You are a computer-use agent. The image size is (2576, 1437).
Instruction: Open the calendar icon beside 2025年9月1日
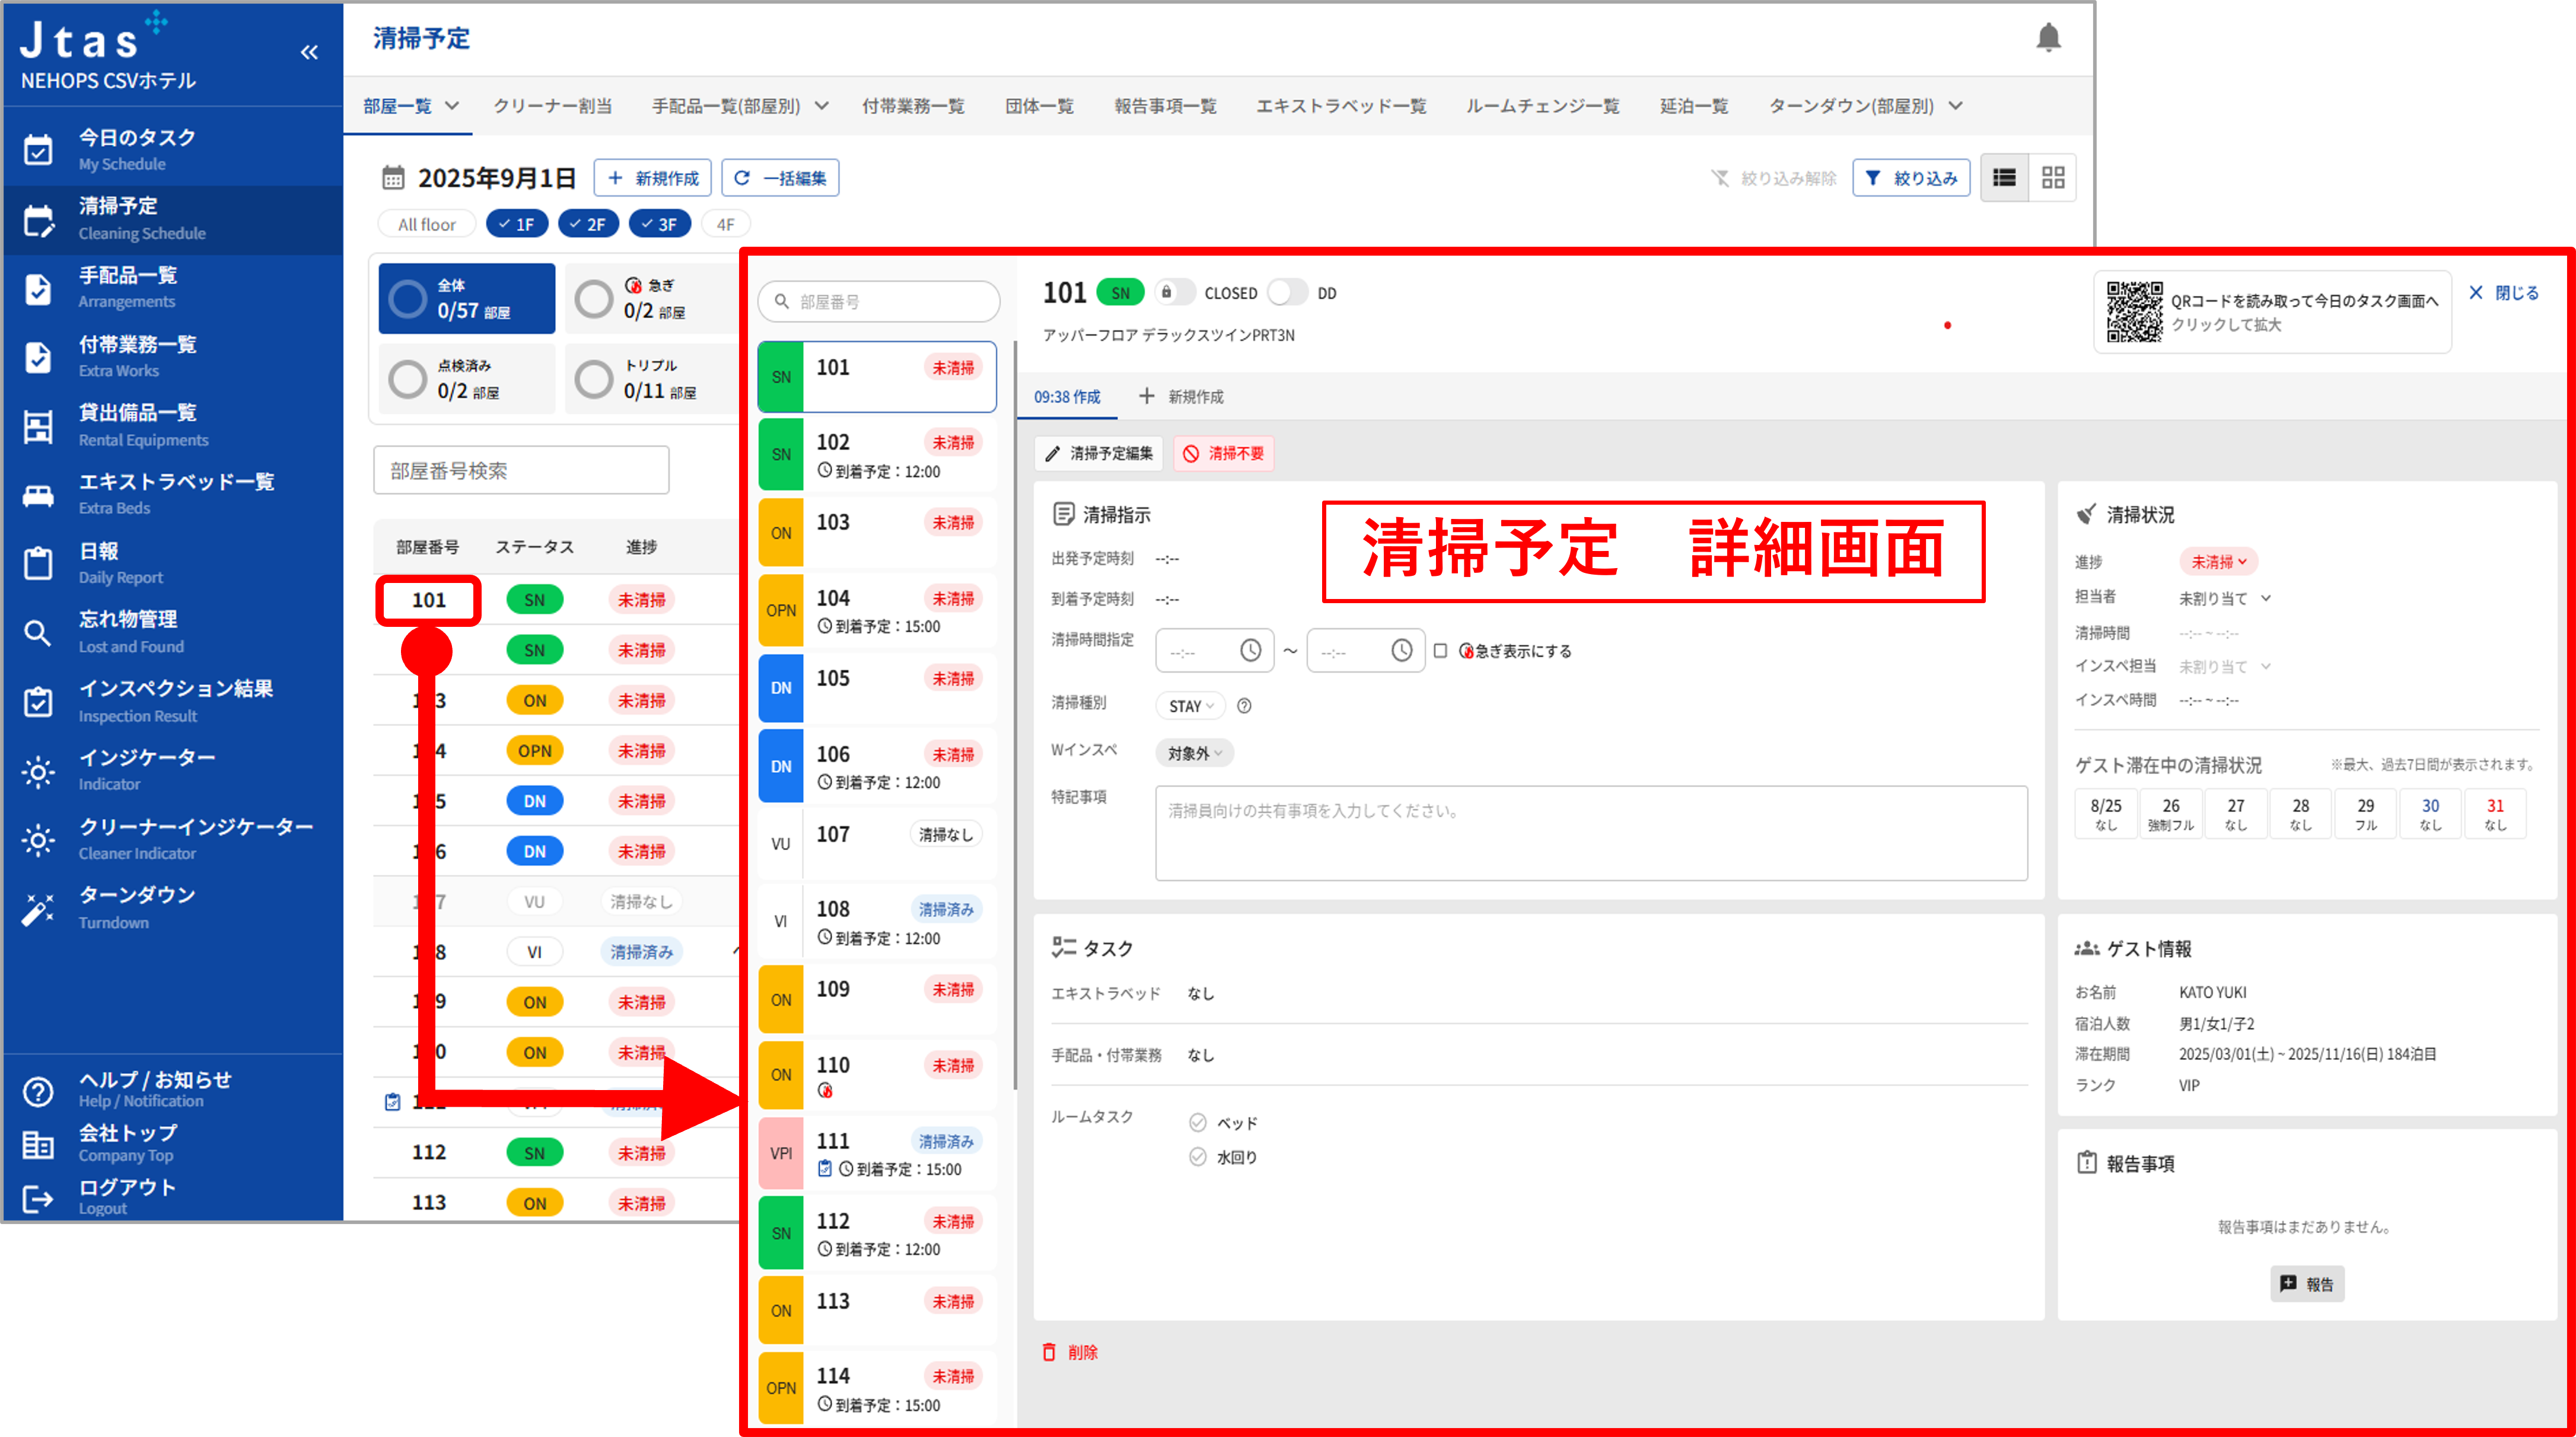pos(393,178)
